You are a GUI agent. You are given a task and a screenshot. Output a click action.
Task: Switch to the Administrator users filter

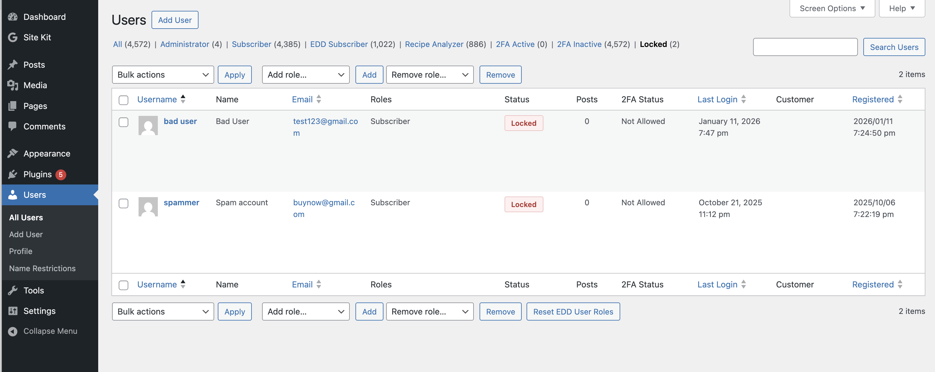tap(185, 44)
